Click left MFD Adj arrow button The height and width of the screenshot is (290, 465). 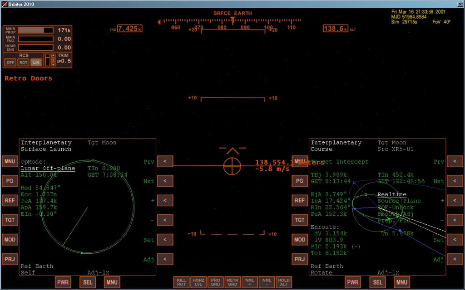(165, 259)
